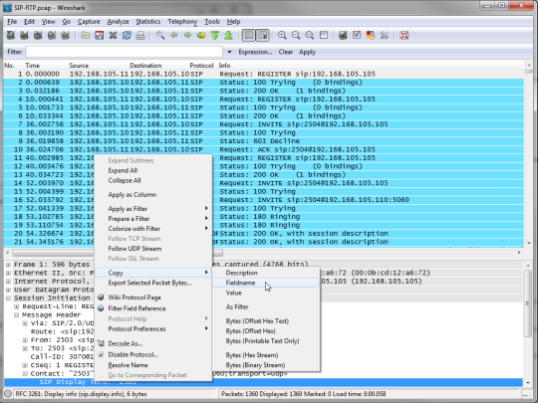The image size is (538, 403).
Task: Edit capture filters toolbar icon
Action: click(343, 35)
